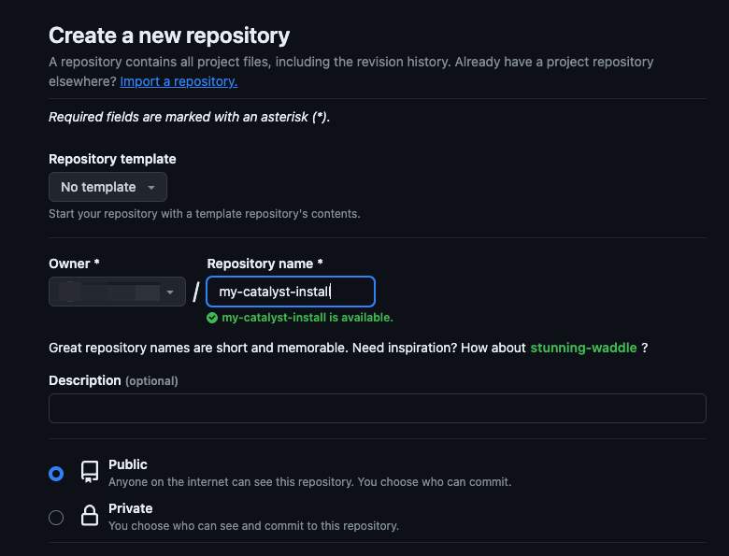Viewport: 729px width, 556px height.
Task: Click the bold Private label text
Action: point(130,508)
